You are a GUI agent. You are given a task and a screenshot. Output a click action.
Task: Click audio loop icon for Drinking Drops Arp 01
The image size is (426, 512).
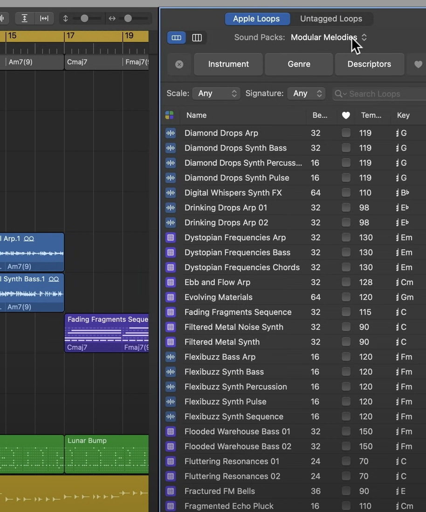(171, 208)
